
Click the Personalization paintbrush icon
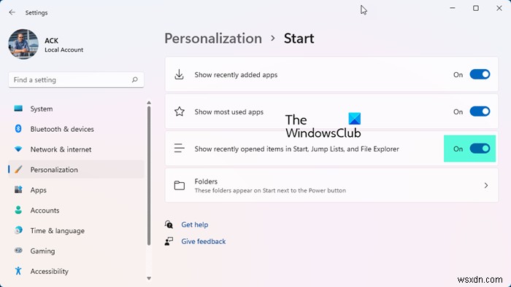[18, 169]
